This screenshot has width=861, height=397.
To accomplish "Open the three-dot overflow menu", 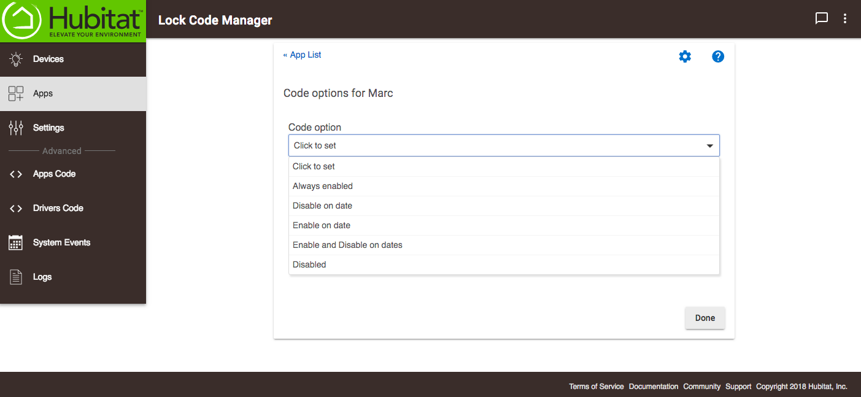I will click(x=845, y=18).
